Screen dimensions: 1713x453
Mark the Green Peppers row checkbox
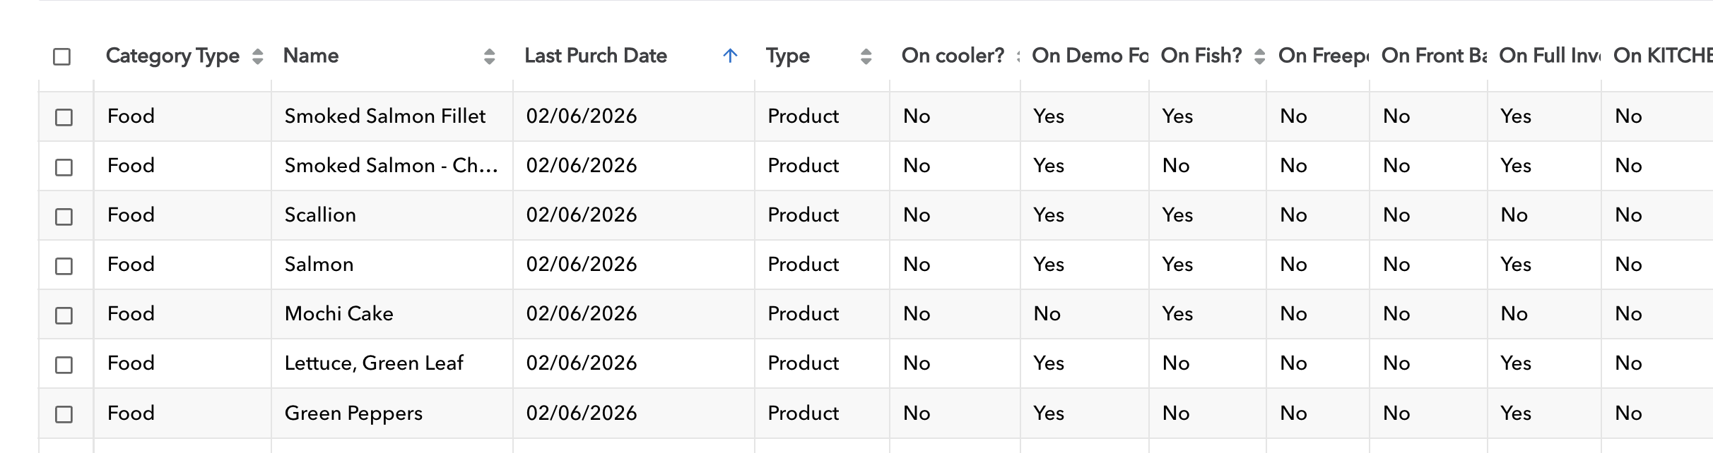click(x=64, y=414)
